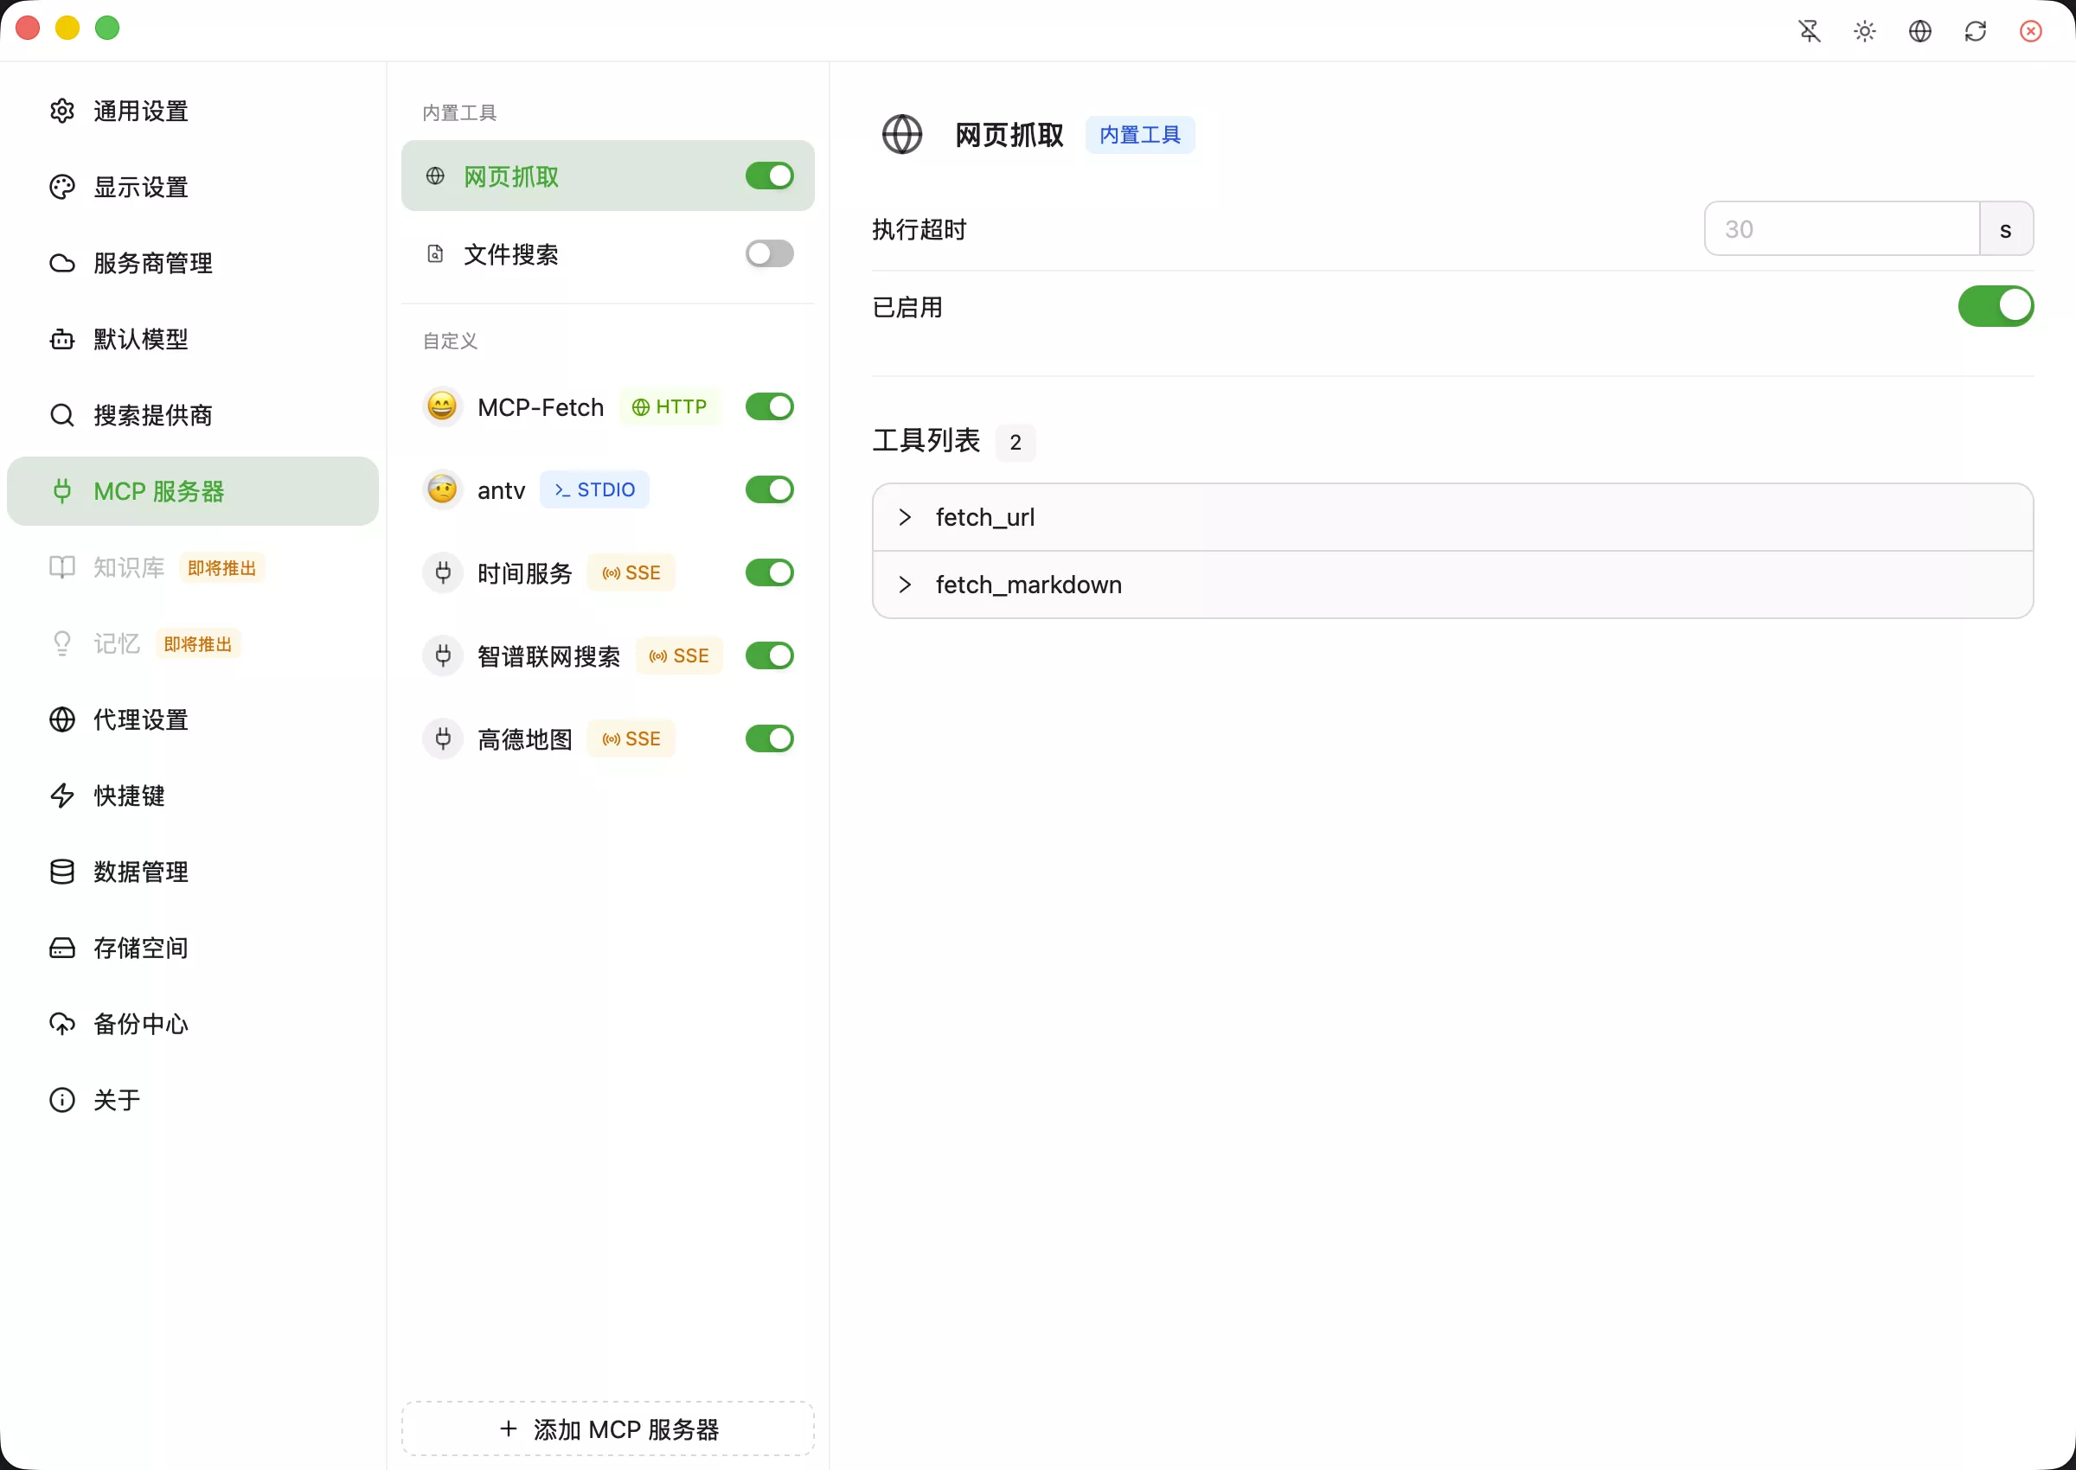The image size is (2076, 1470).
Task: Open 搜索提供商 settings
Action: point(151,414)
